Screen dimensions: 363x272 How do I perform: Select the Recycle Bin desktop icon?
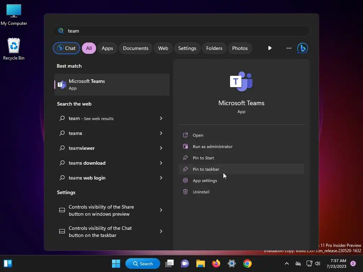click(x=14, y=49)
